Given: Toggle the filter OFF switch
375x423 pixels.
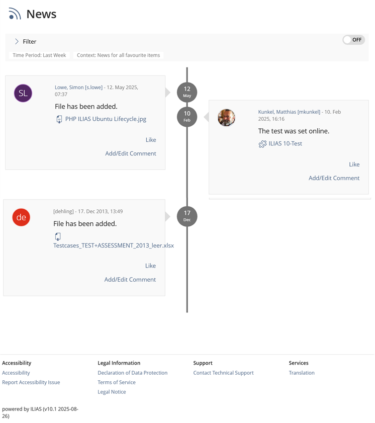Looking at the screenshot, I should click(x=353, y=40).
